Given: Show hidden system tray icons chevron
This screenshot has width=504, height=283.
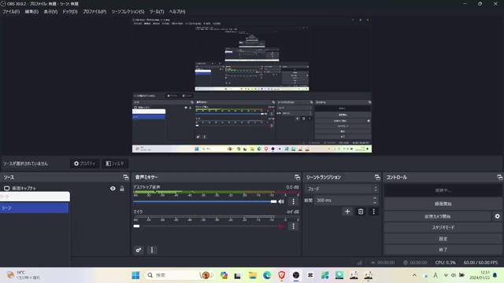Looking at the screenshot, I should pos(414,275).
